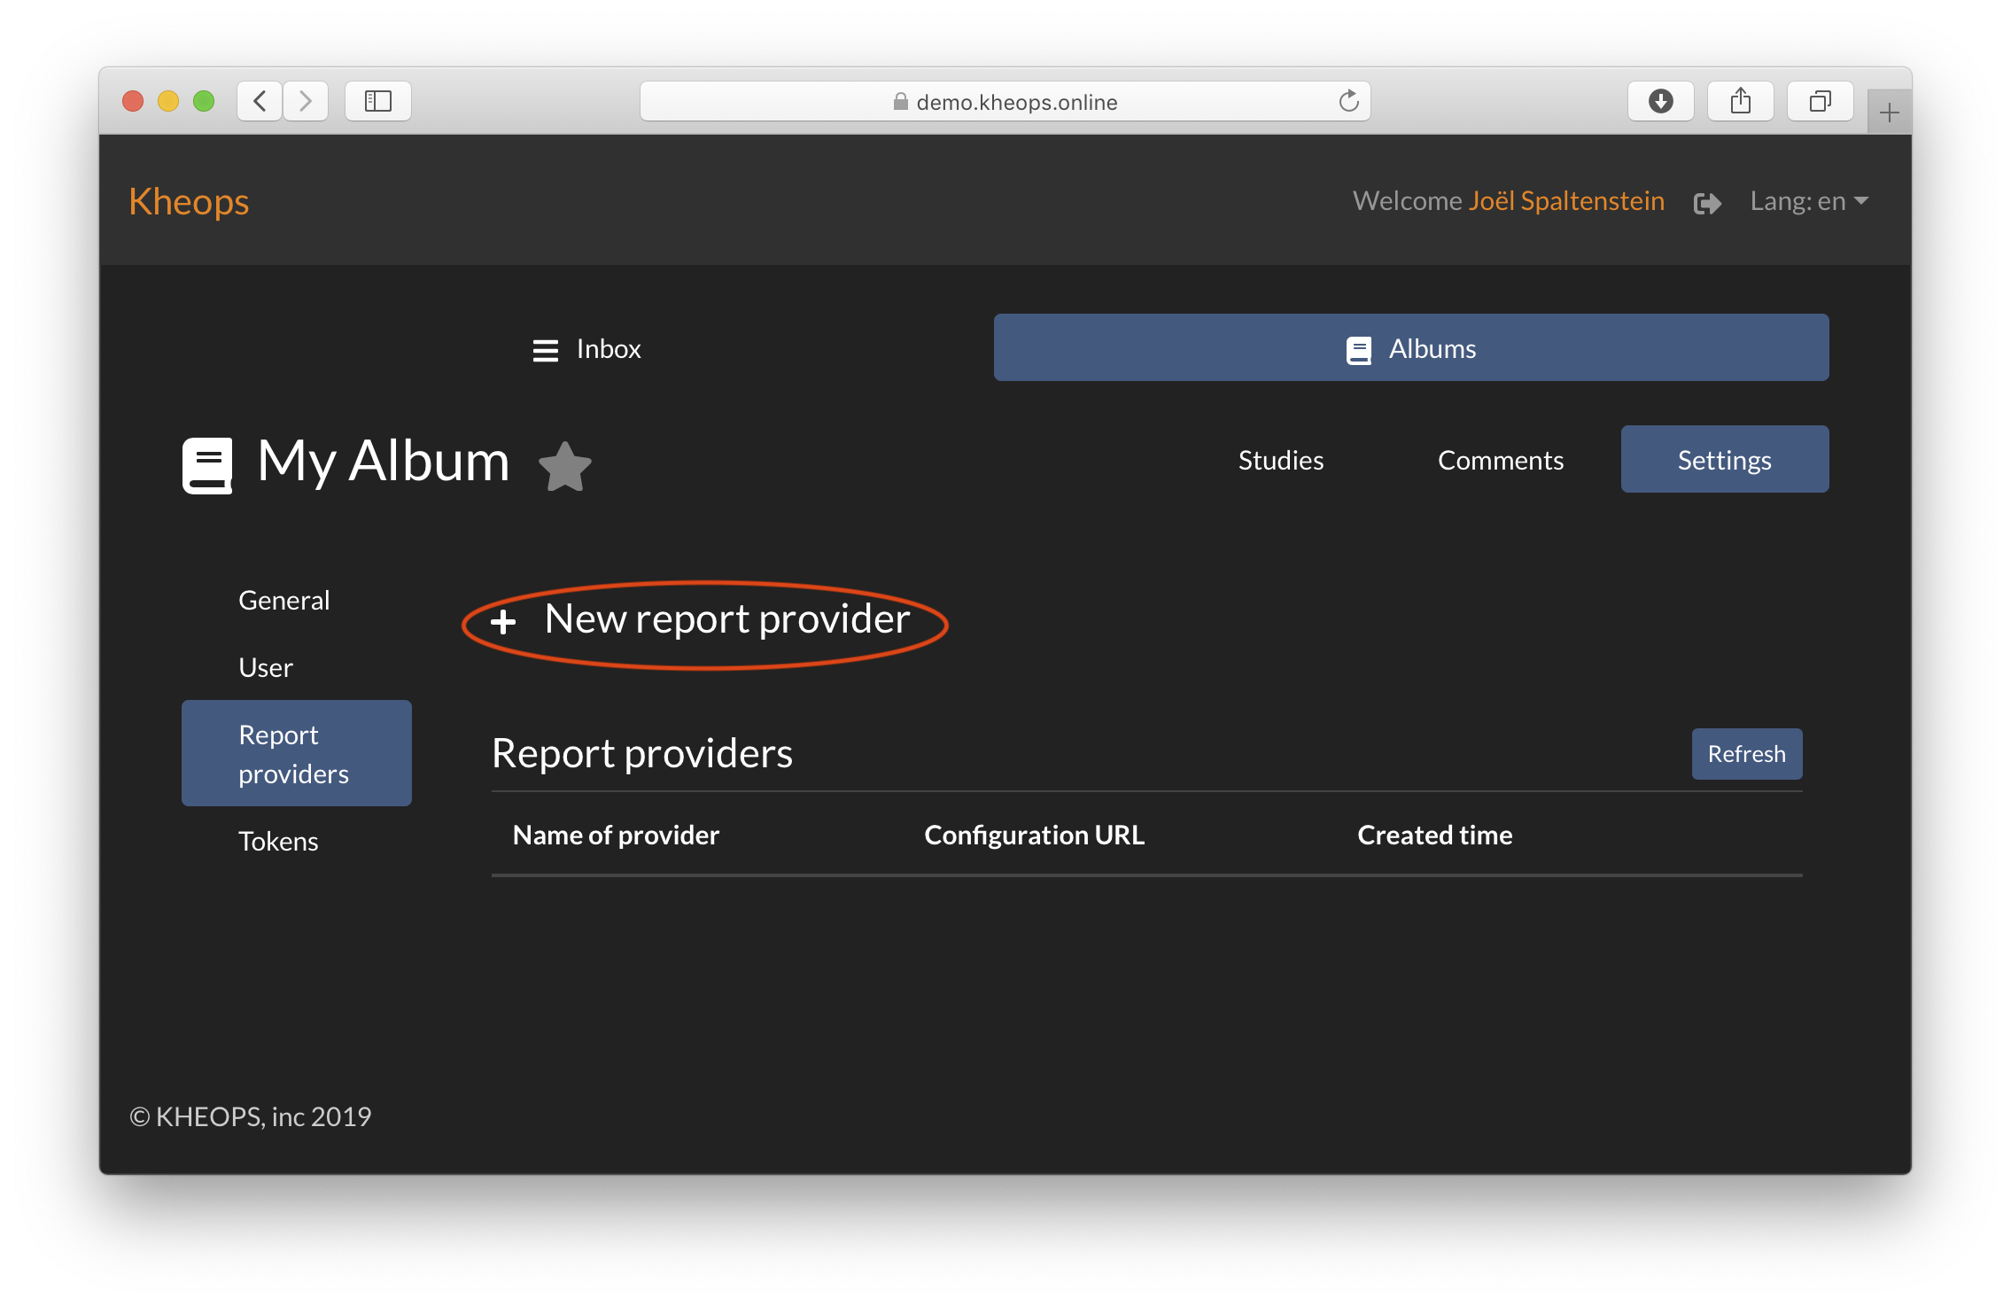The height and width of the screenshot is (1306, 2011).
Task: Click the Refresh button for report providers
Action: (x=1747, y=753)
